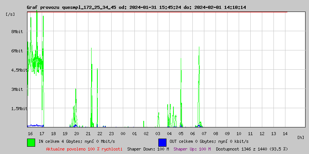The height and width of the screenshot is (154, 309).
Task: Click the blue OUT legend color square
Action: pyautogui.click(x=162, y=142)
